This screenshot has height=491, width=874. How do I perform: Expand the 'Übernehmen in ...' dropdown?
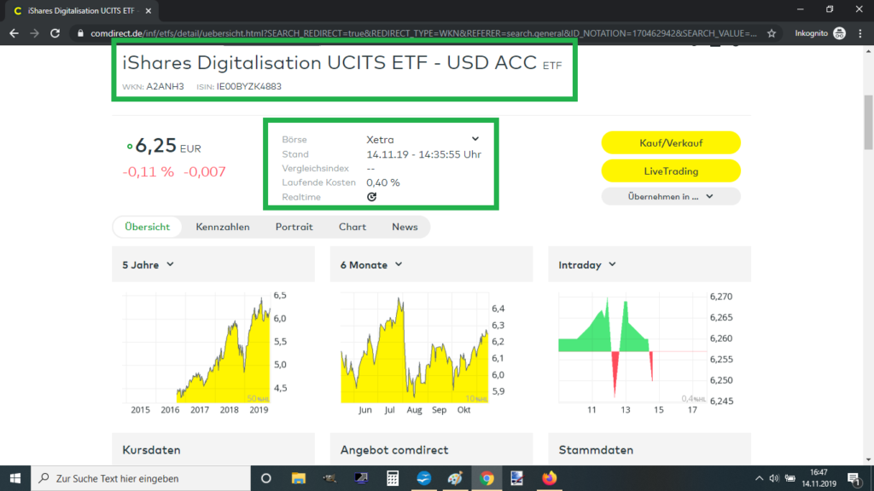[x=671, y=197]
